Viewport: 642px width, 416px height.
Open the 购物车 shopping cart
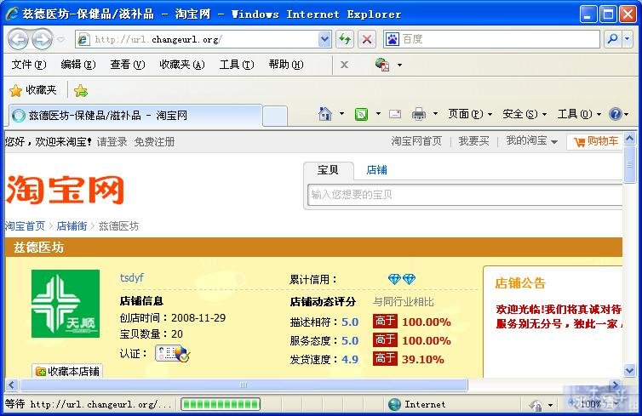[596, 141]
